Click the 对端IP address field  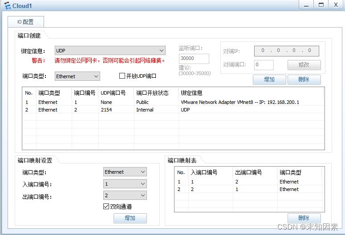287,51
